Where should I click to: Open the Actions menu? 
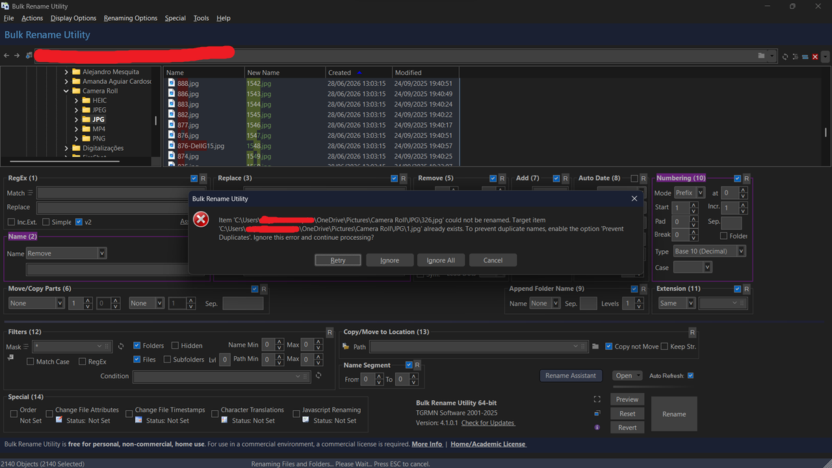click(32, 18)
